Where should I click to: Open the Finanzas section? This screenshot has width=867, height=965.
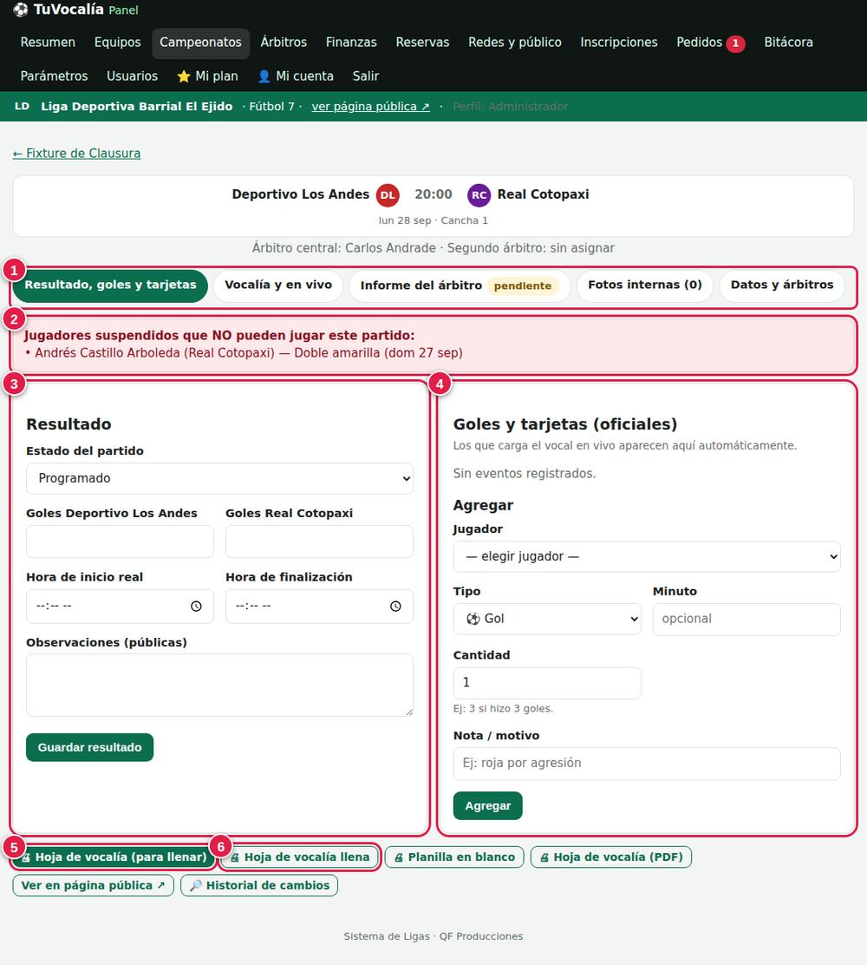pos(351,43)
